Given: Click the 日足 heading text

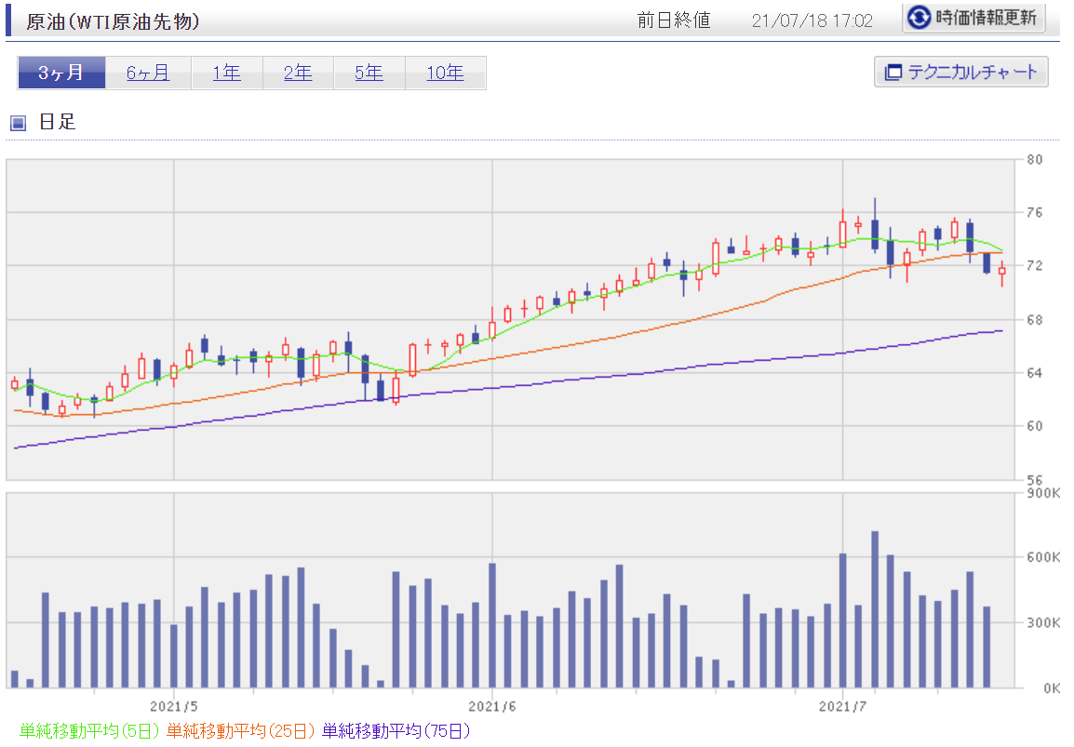Looking at the screenshot, I should [x=58, y=122].
